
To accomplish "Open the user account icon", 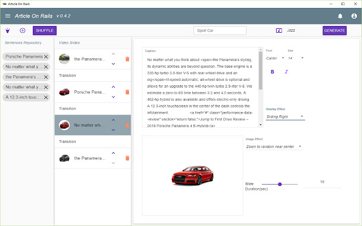I will coord(354,16).
